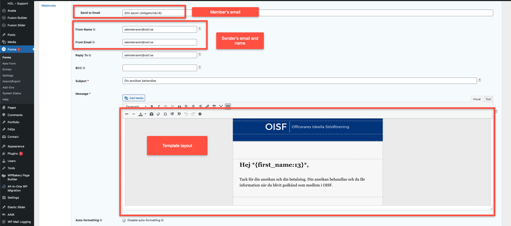Apply the current text color swatch
The image size is (511, 226).
(141, 114)
